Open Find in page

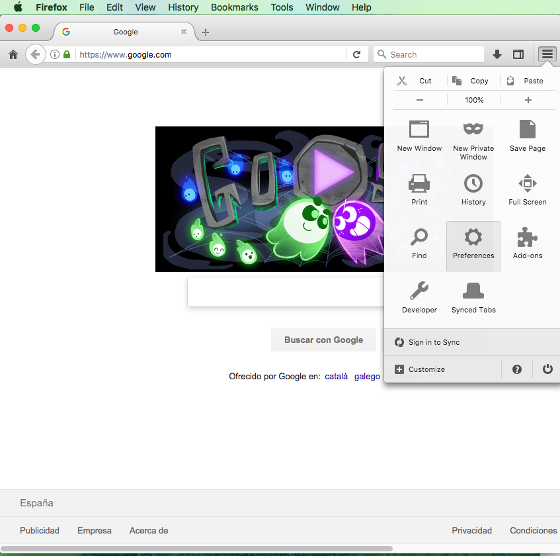click(419, 244)
